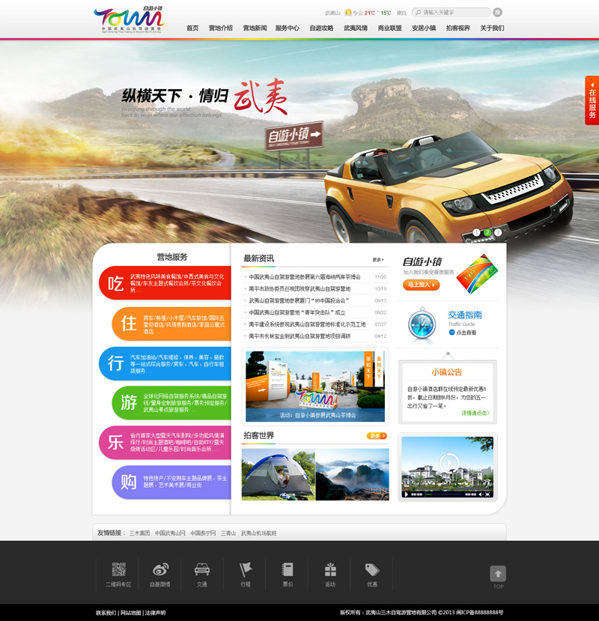Select banner slide indicator 1
The image size is (599, 621).
click(x=476, y=232)
